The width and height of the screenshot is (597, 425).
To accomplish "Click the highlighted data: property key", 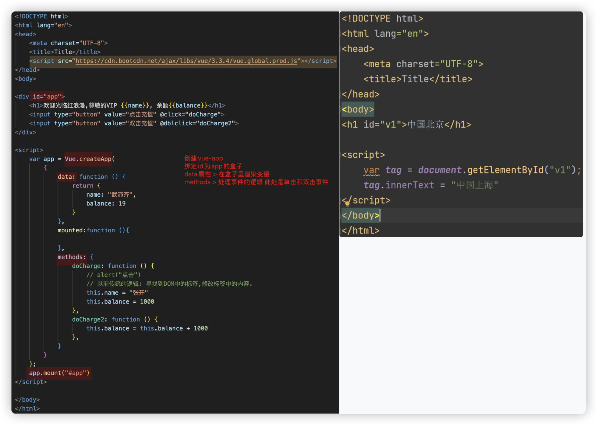I will tap(66, 177).
